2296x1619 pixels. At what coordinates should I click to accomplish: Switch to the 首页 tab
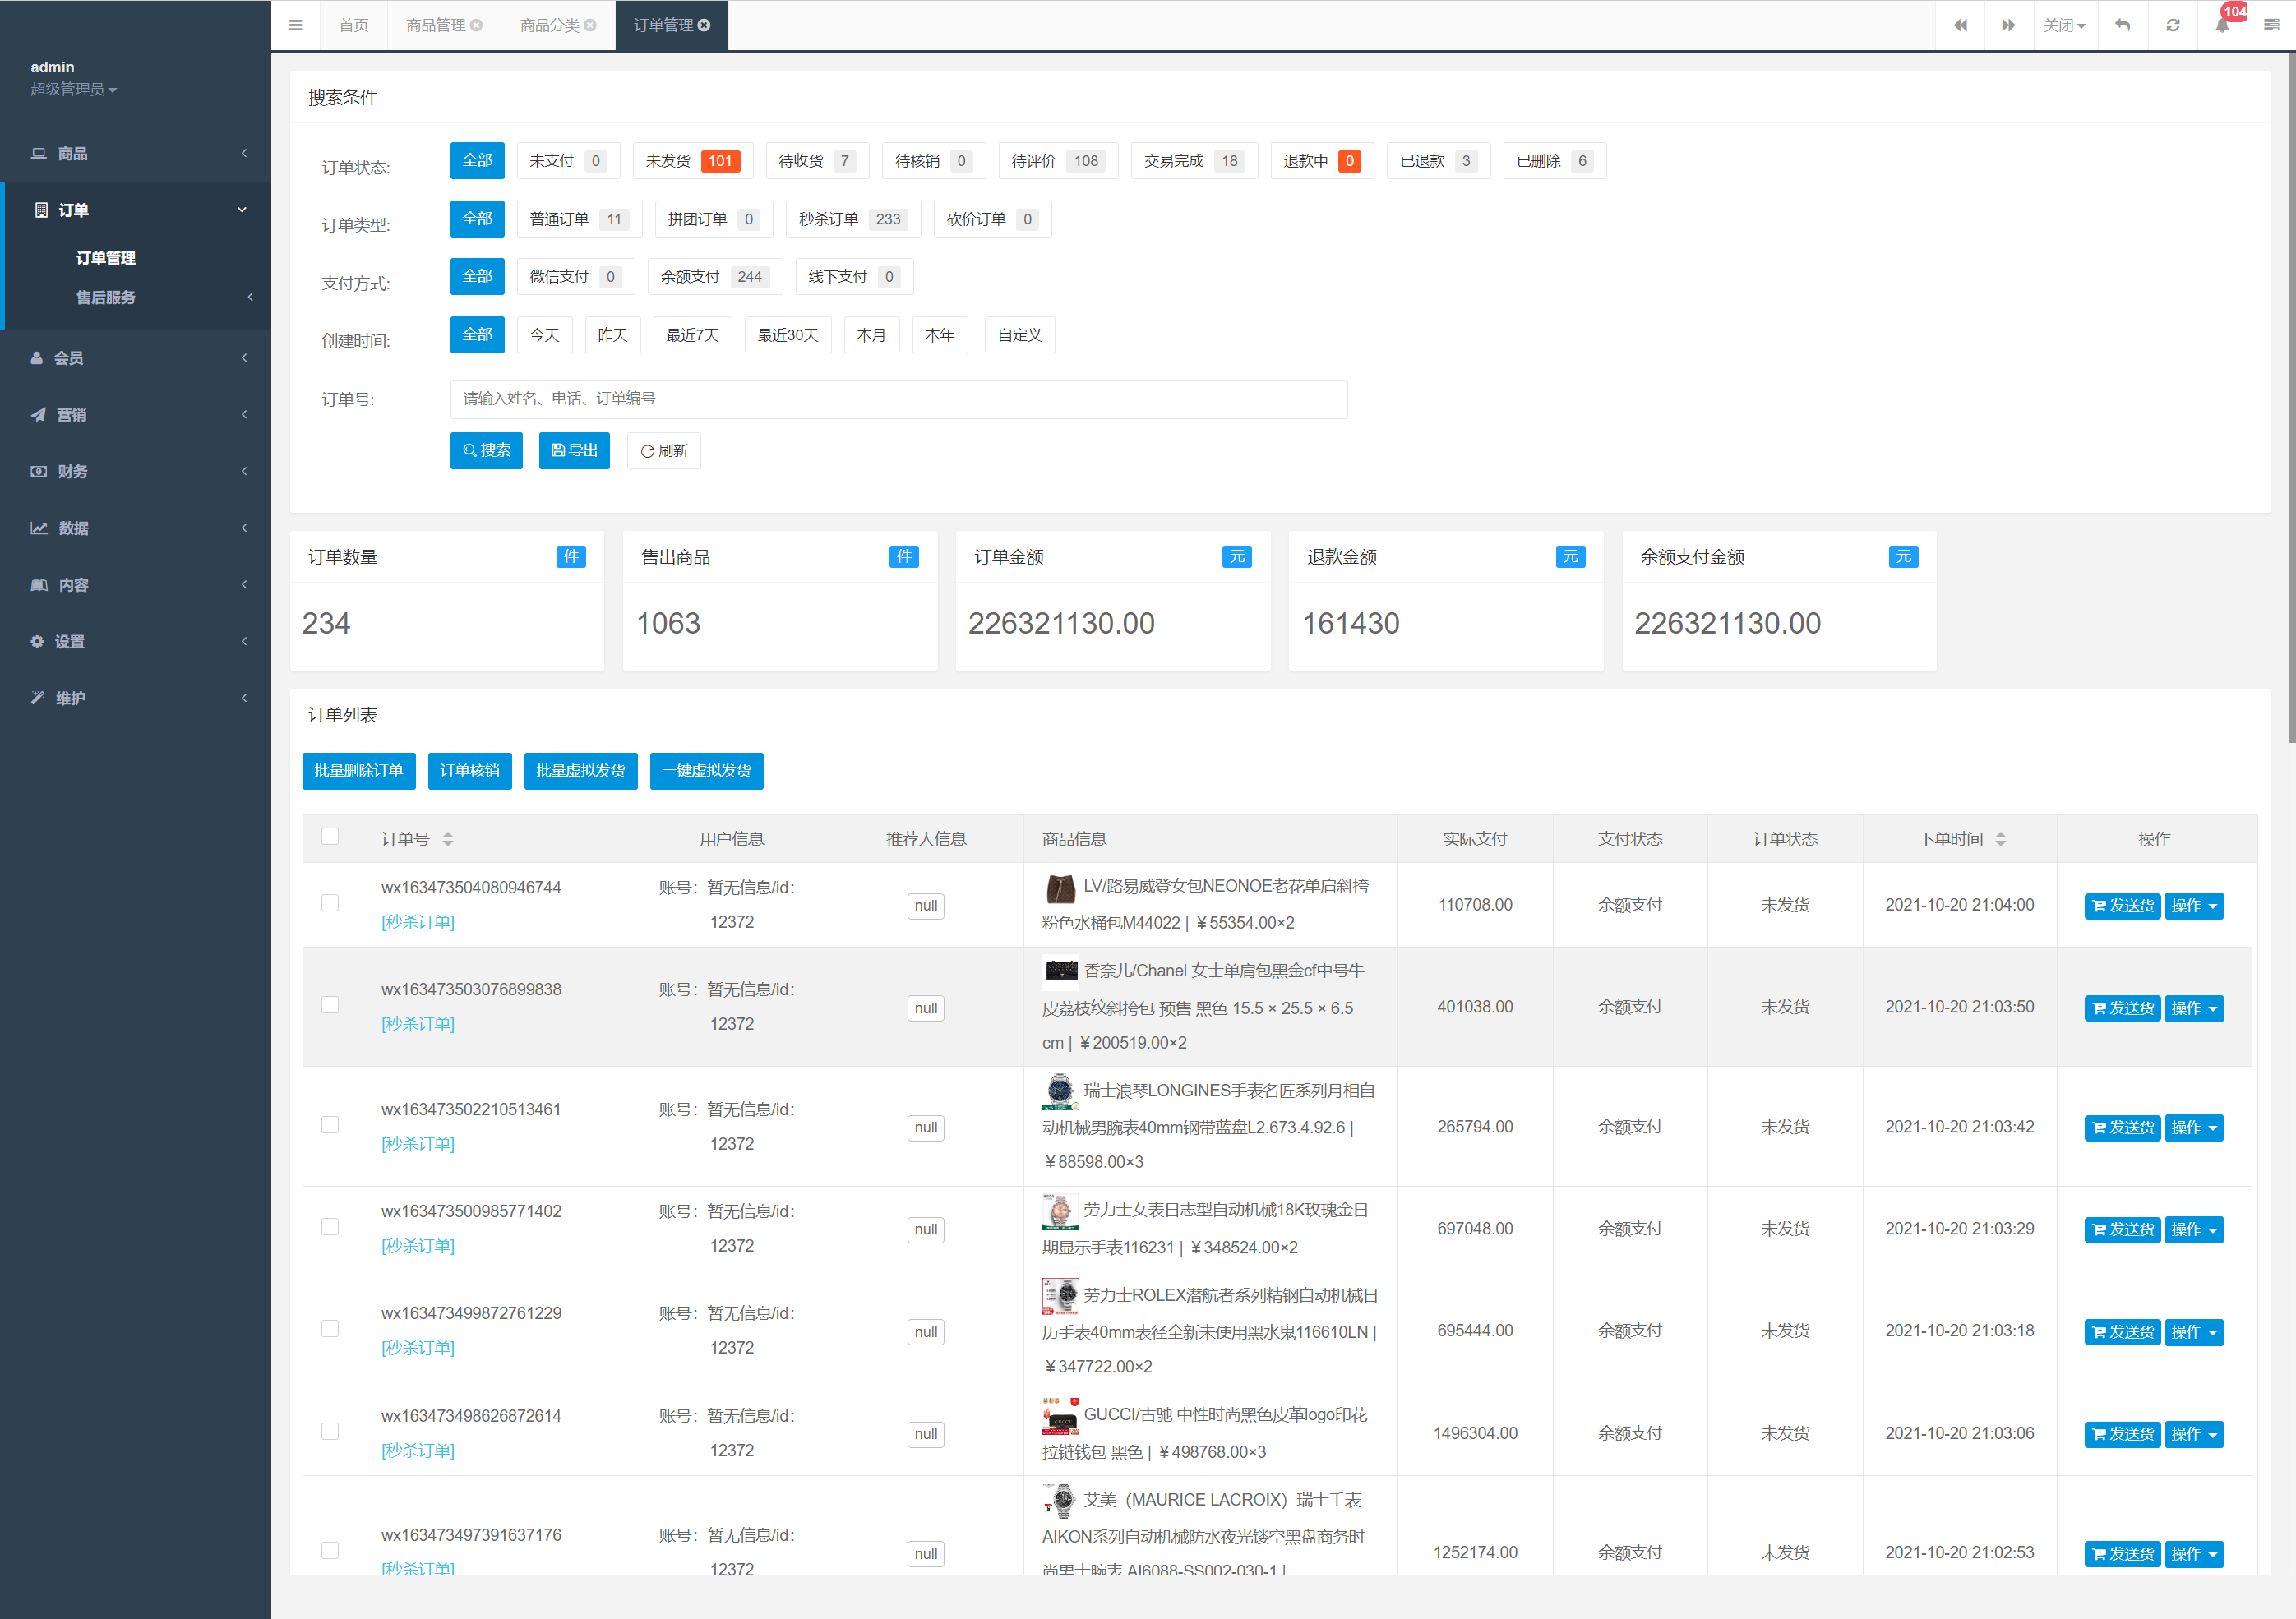tap(353, 25)
